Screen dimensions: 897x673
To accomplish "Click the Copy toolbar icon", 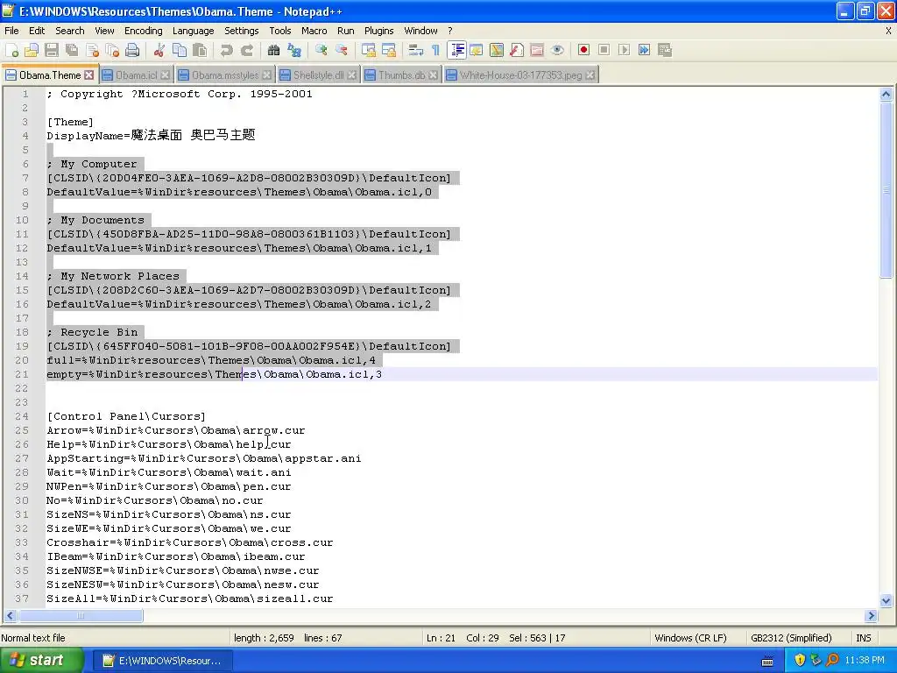I will click(x=179, y=50).
